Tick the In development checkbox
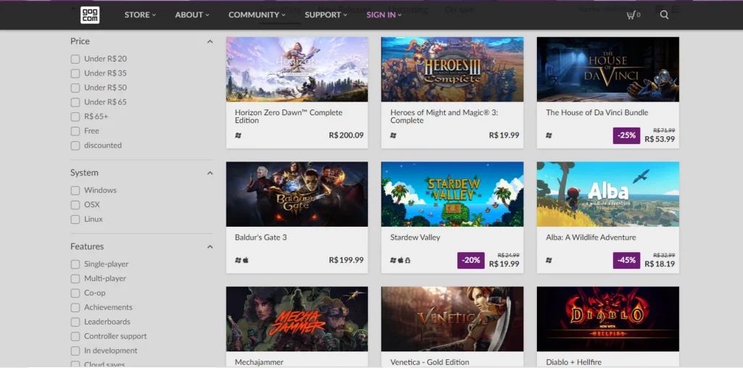 pos(75,351)
